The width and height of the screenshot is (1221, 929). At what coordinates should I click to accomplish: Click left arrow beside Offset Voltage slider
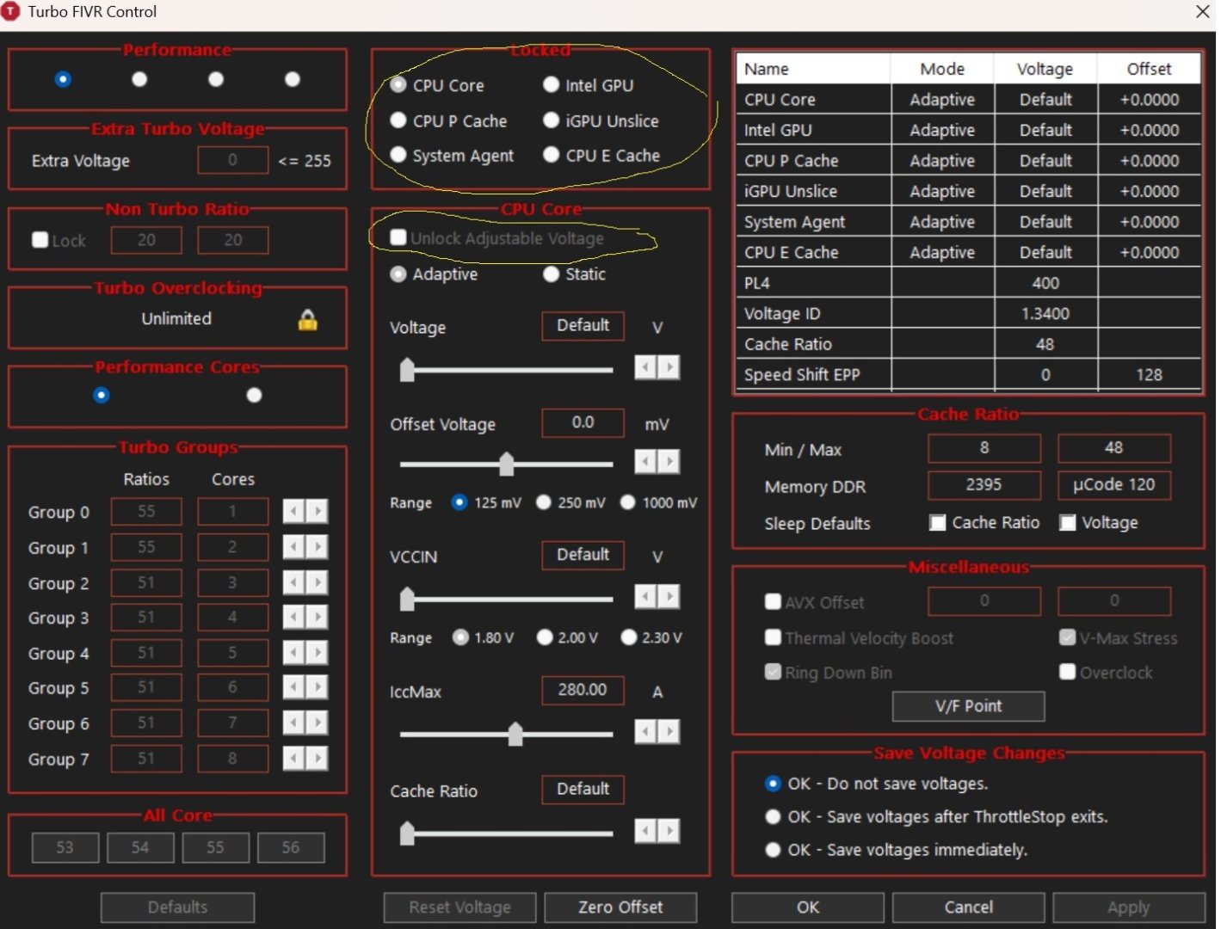click(x=645, y=462)
